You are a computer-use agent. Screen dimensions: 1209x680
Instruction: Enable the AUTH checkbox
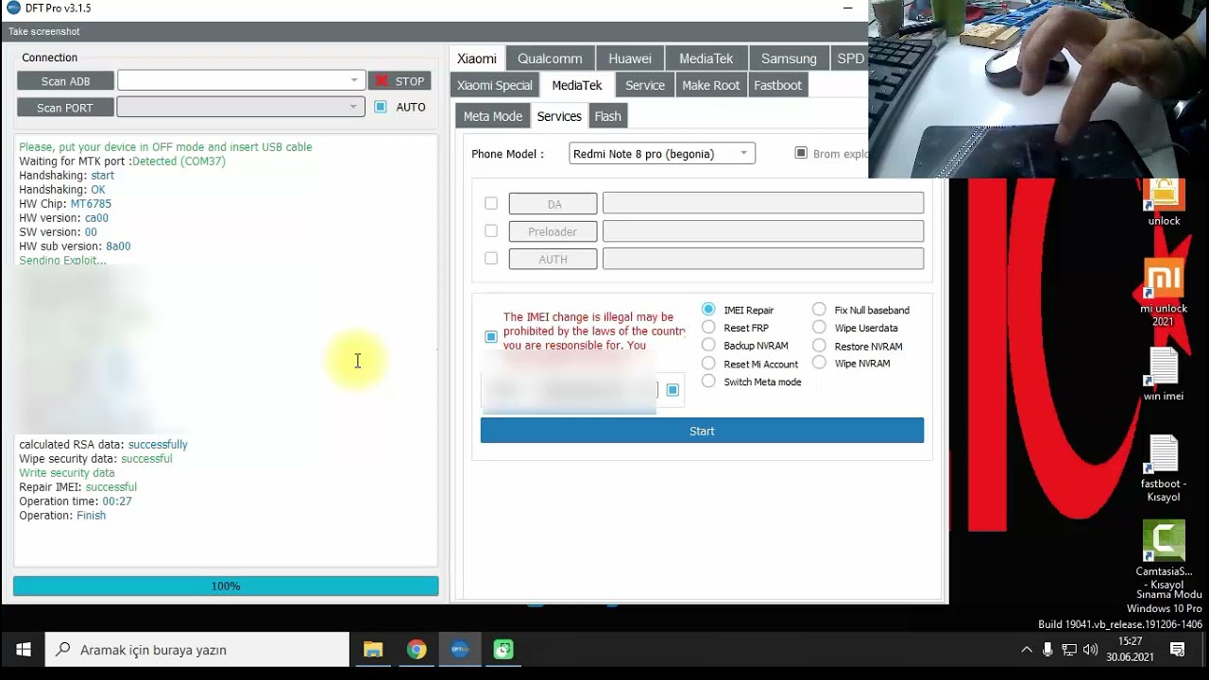click(x=491, y=258)
